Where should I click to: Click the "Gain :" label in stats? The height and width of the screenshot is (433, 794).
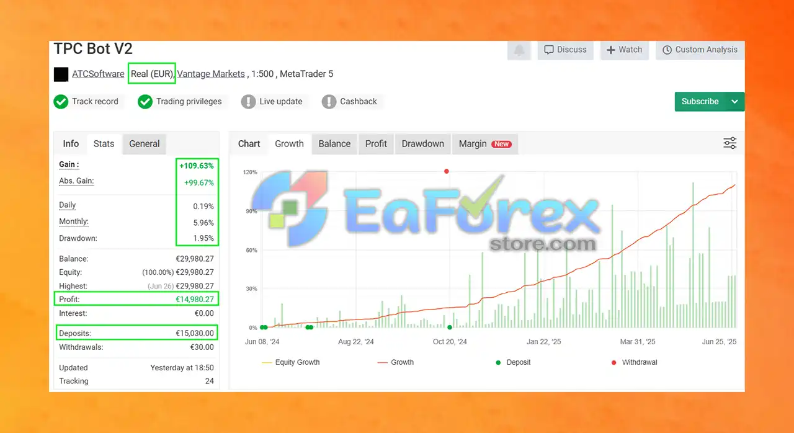click(x=69, y=164)
